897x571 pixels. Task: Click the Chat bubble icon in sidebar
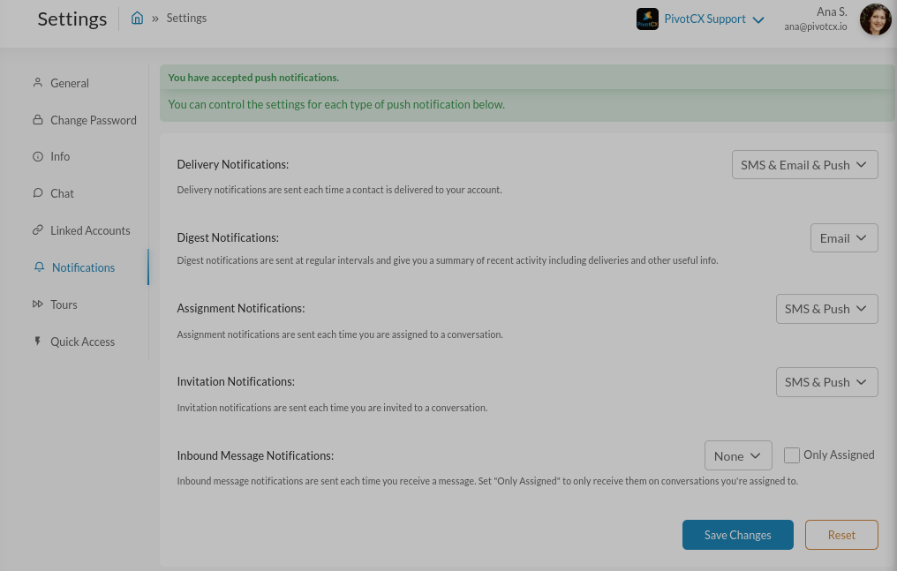tap(37, 193)
